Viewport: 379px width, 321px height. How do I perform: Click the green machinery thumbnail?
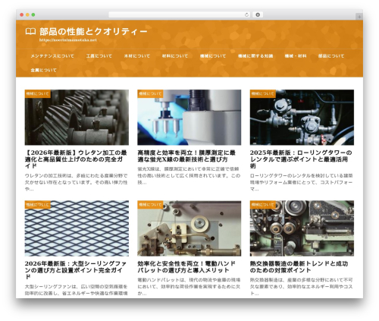pos(302,228)
